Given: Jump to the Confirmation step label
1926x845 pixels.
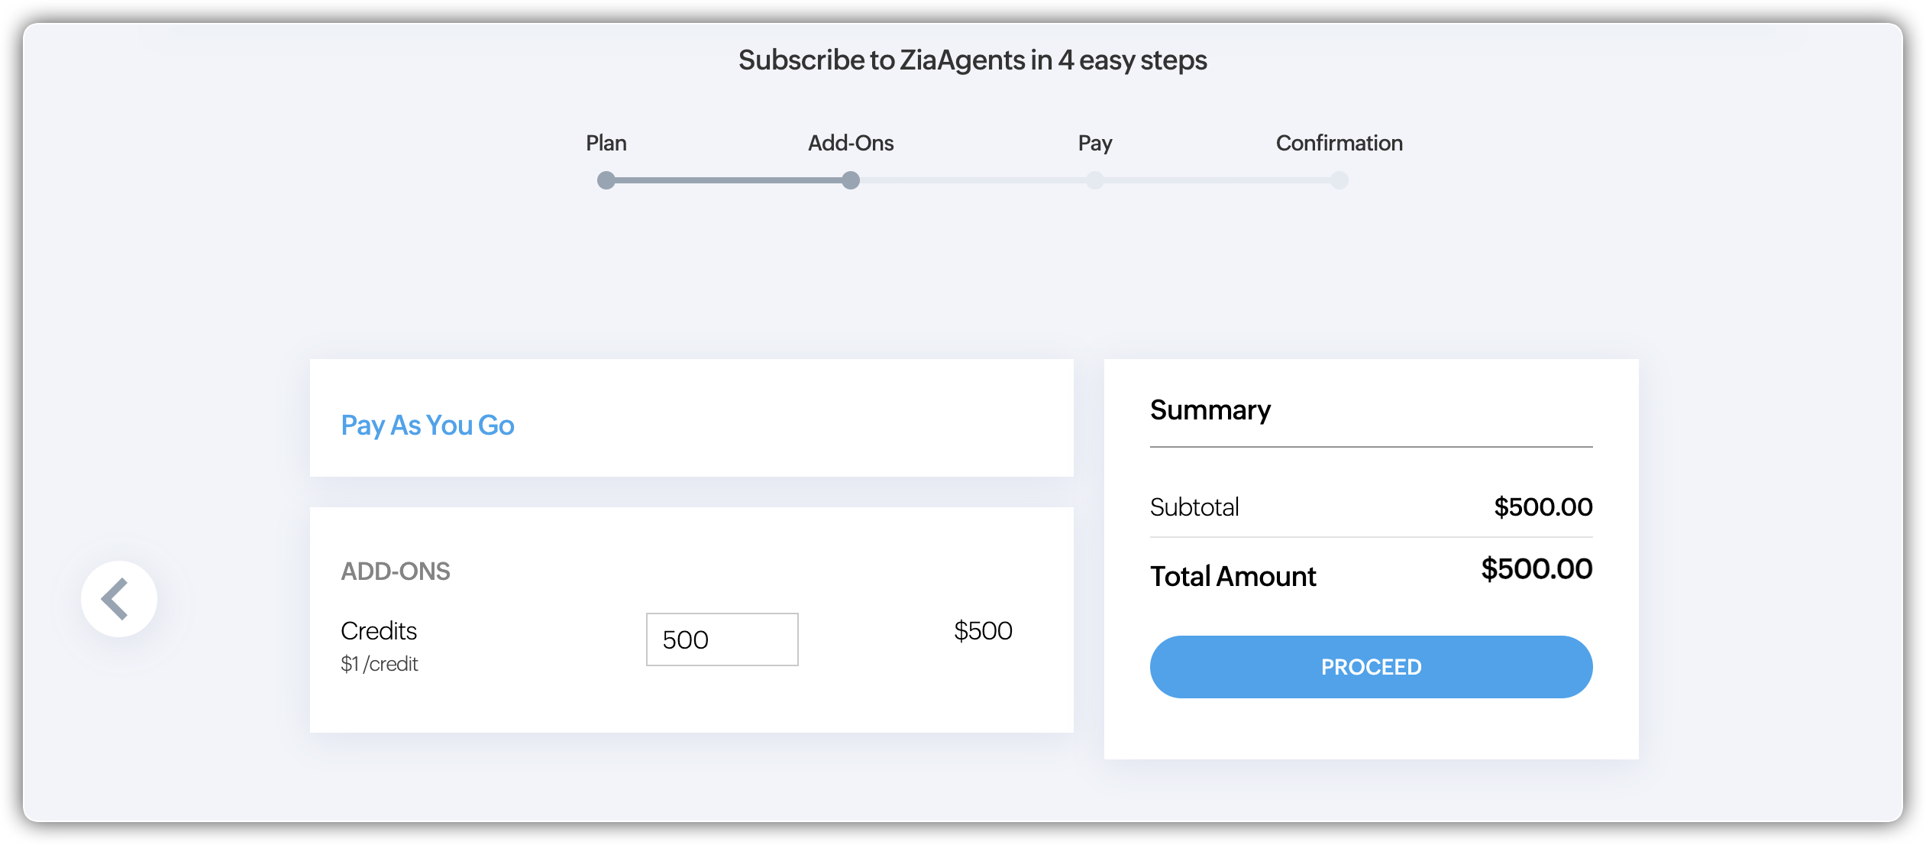Looking at the screenshot, I should [x=1339, y=143].
